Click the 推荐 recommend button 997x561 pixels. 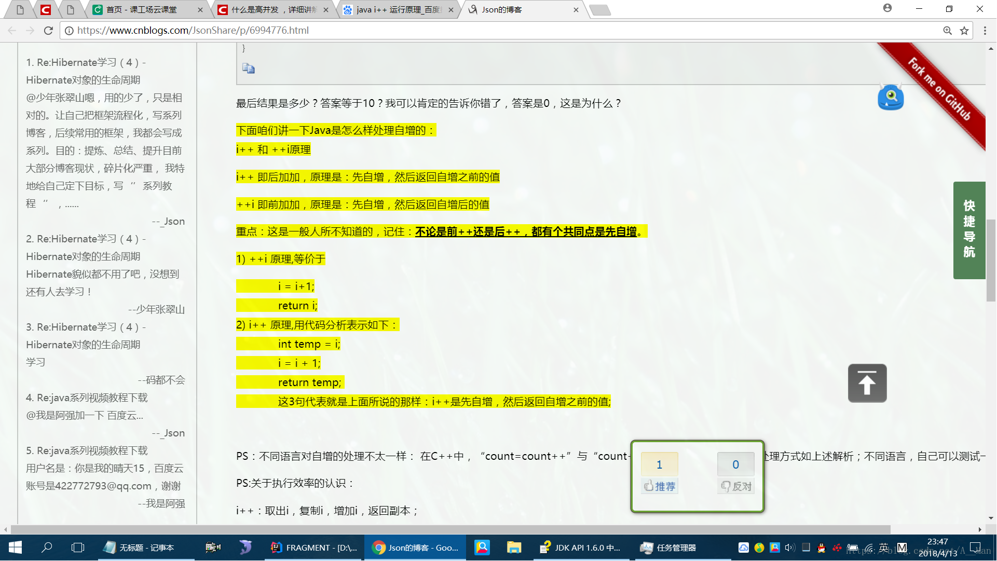tap(659, 486)
